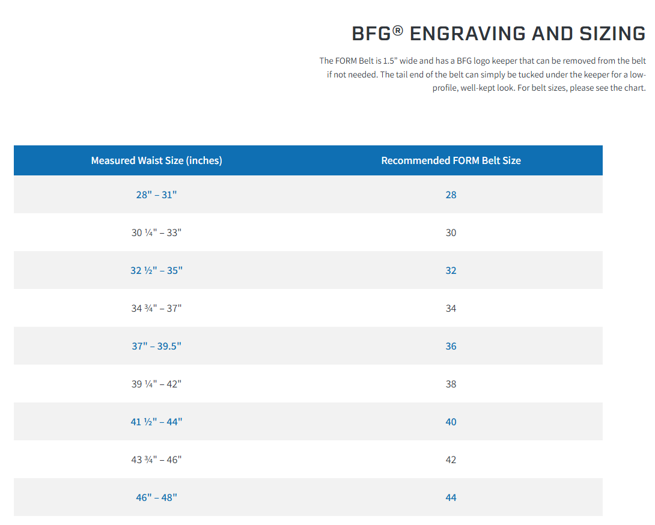Click belt size 28 in the chart
The height and width of the screenshot is (525, 655).
pyautogui.click(x=451, y=195)
